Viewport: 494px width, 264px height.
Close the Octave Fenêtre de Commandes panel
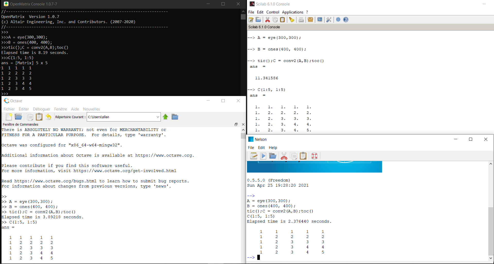coord(243,124)
